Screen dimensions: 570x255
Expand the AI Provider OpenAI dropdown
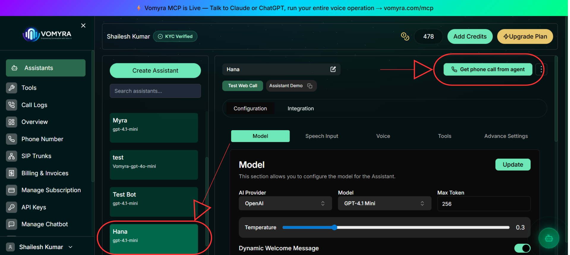285,203
